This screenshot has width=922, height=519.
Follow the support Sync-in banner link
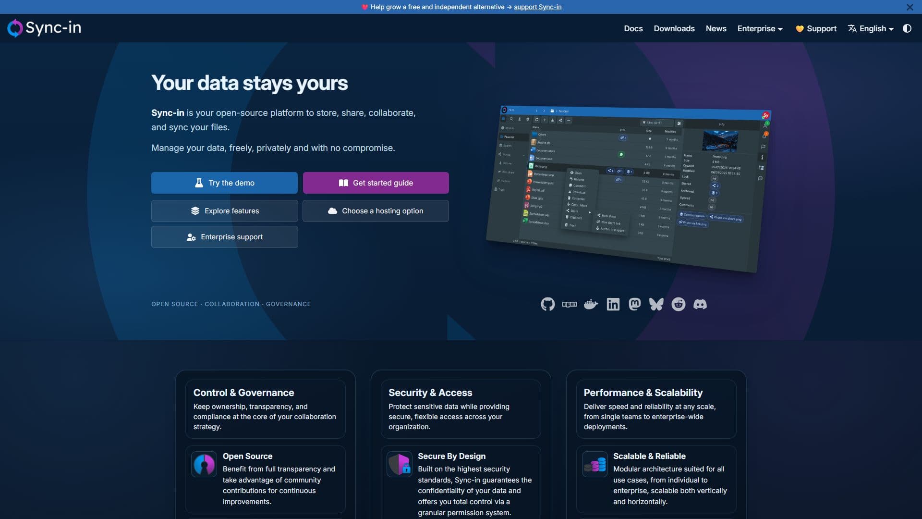[538, 7]
